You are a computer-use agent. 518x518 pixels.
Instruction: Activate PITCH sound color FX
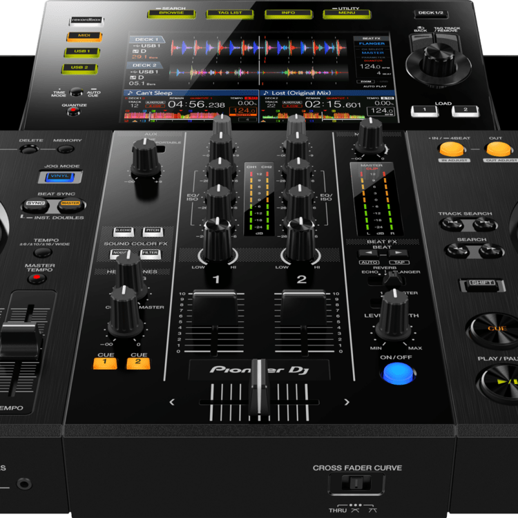153,231
